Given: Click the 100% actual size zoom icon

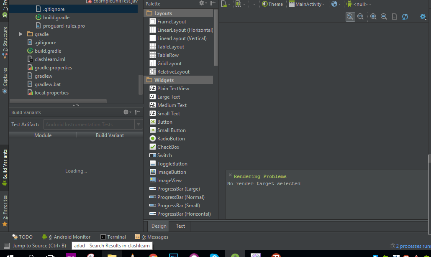Looking at the screenshot, I should [x=360, y=17].
